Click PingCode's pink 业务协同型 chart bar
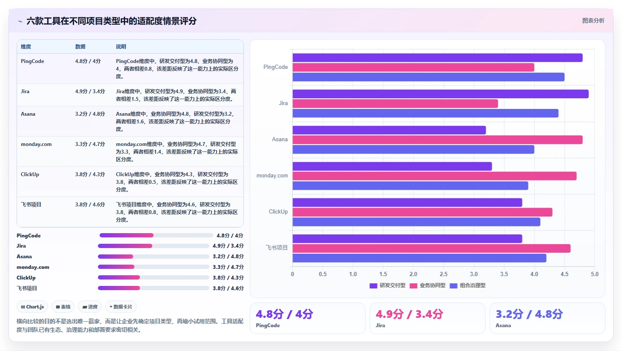622x351 pixels. click(413, 67)
